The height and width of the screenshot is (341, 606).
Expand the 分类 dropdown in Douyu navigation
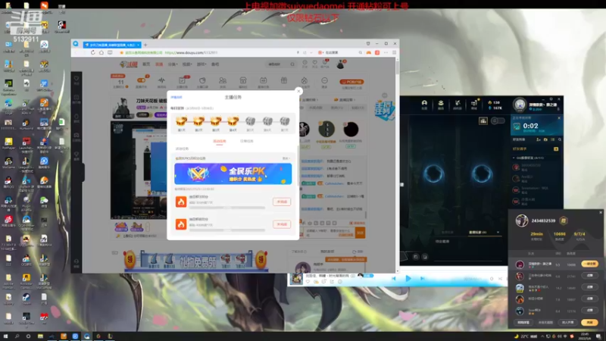173,64
